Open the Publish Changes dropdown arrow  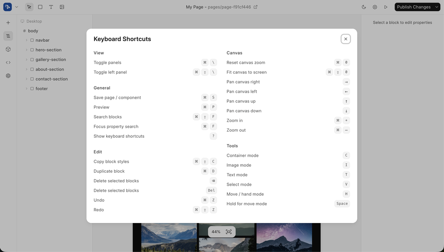click(437, 7)
